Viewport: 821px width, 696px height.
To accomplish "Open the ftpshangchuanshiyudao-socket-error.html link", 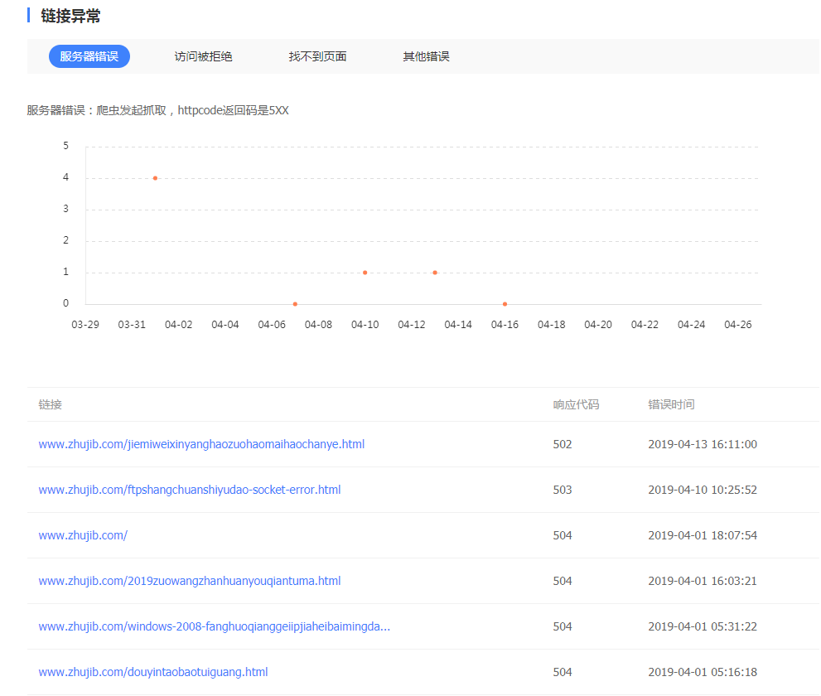I will [190, 490].
